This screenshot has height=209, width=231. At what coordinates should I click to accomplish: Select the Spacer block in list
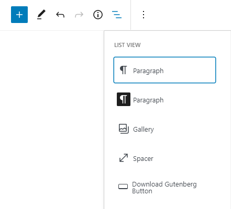tap(164, 158)
